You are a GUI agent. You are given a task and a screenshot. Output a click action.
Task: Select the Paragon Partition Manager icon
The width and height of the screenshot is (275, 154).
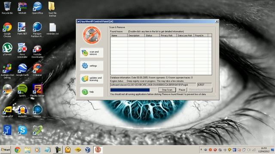point(37,30)
